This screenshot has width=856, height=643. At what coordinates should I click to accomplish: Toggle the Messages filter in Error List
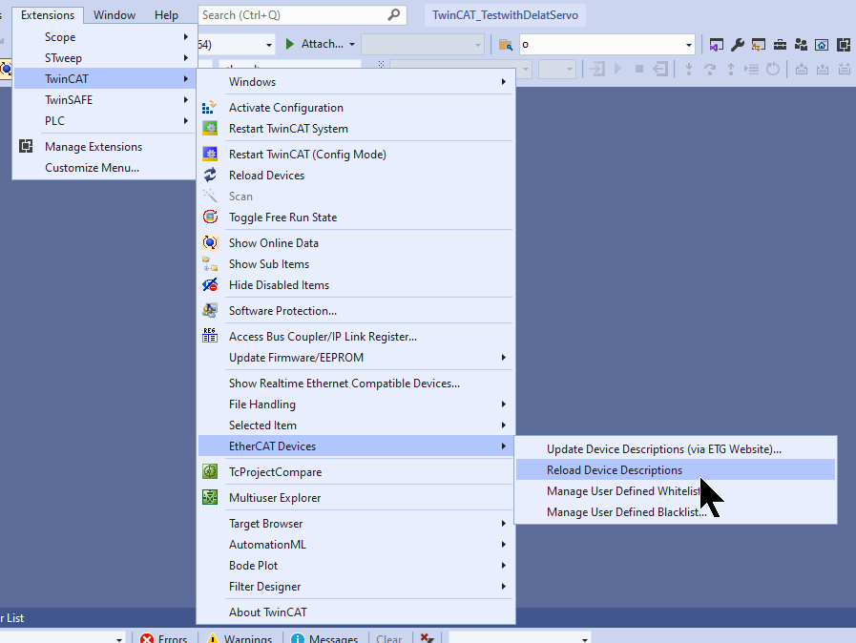click(x=324, y=638)
